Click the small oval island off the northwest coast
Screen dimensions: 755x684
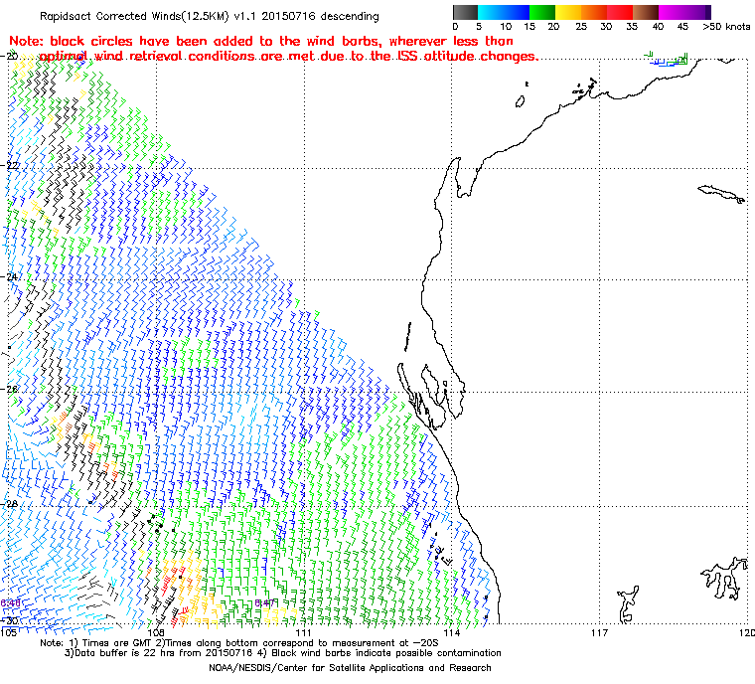[x=520, y=101]
